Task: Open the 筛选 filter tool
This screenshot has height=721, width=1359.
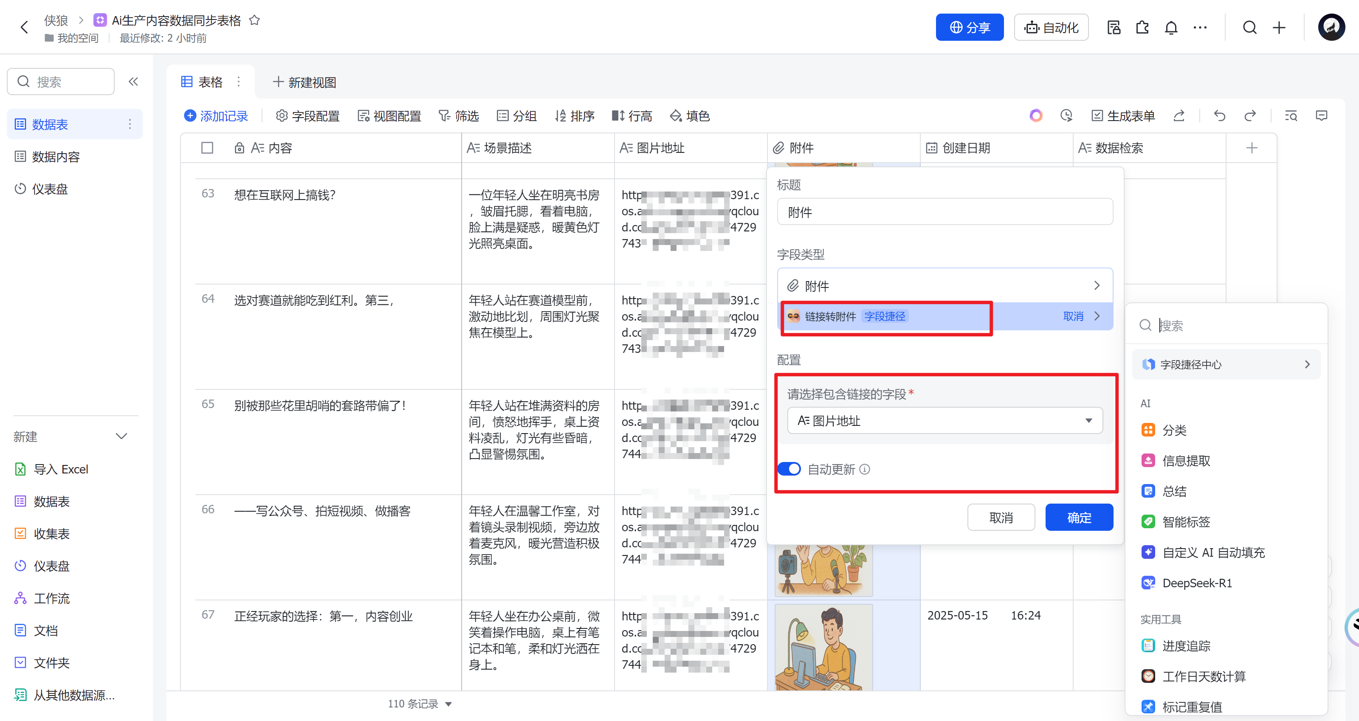Action: (459, 116)
